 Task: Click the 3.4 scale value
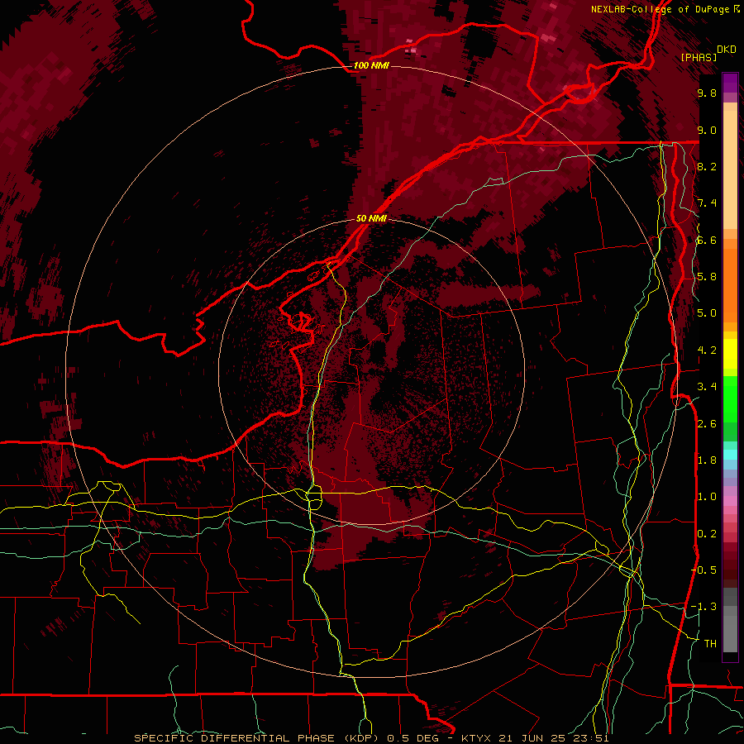707,387
